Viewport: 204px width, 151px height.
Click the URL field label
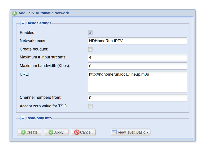click(24, 74)
